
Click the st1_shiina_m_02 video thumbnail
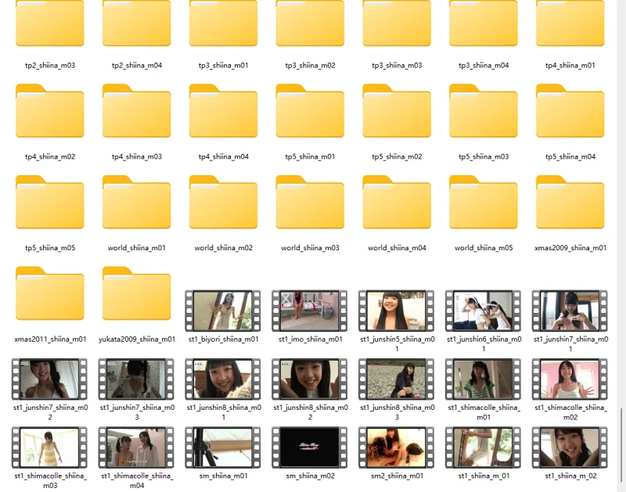point(570,447)
